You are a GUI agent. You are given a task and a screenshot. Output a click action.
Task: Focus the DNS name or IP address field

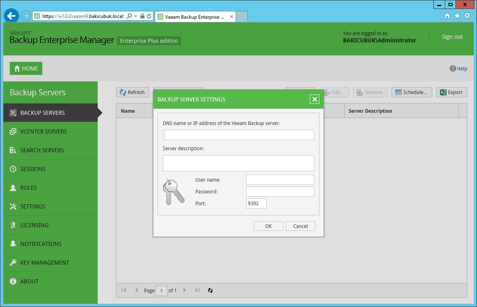pyautogui.click(x=238, y=135)
